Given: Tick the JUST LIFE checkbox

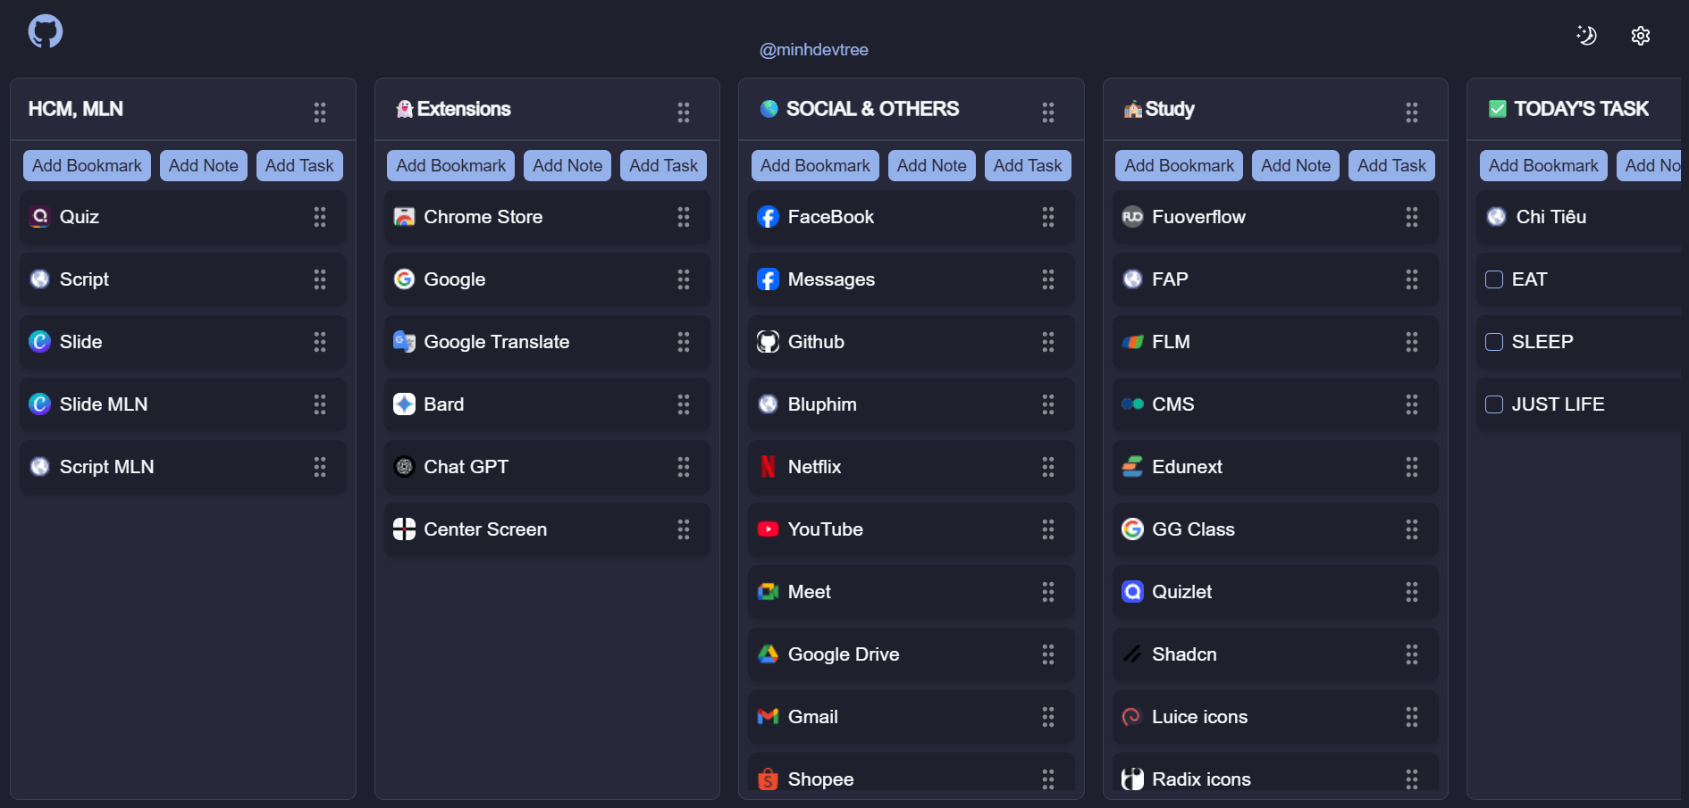Looking at the screenshot, I should point(1493,404).
